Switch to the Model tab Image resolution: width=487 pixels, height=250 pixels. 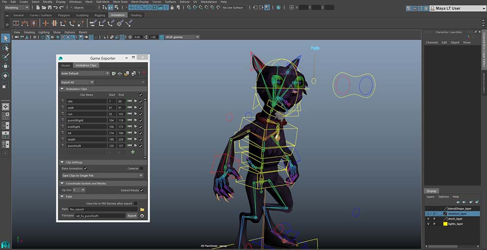pyautogui.click(x=65, y=65)
